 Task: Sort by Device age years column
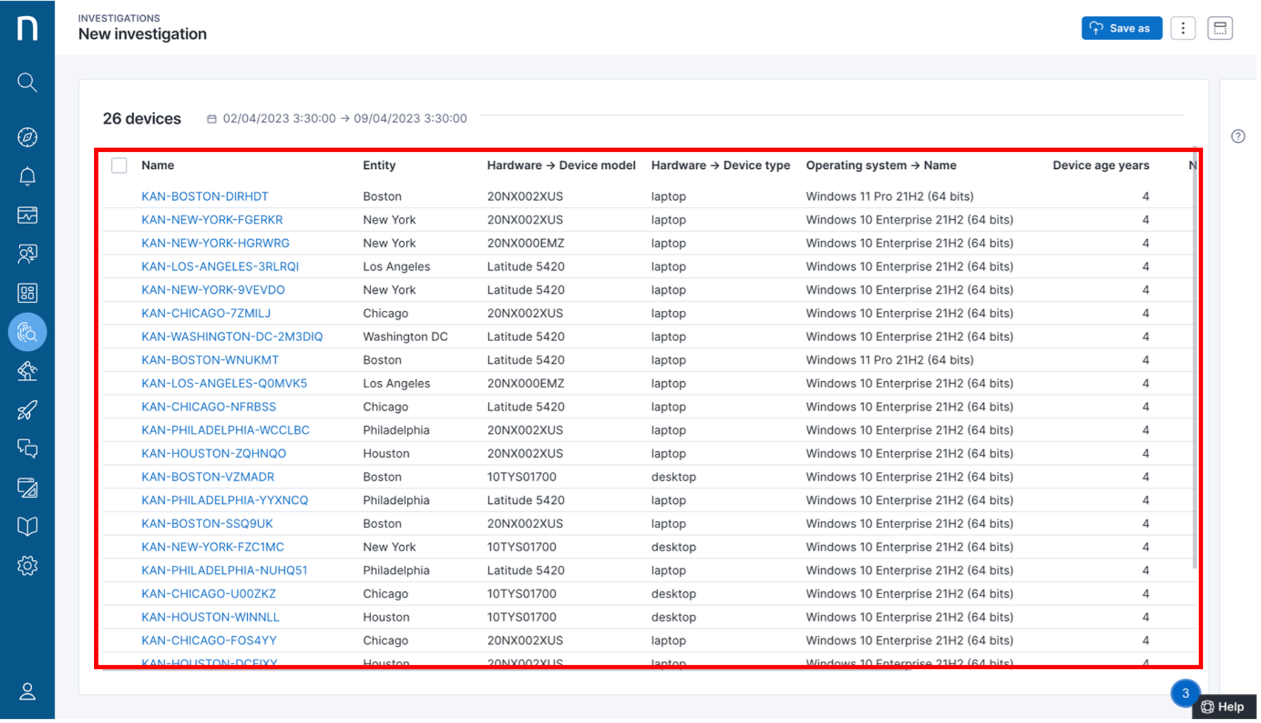(x=1101, y=165)
